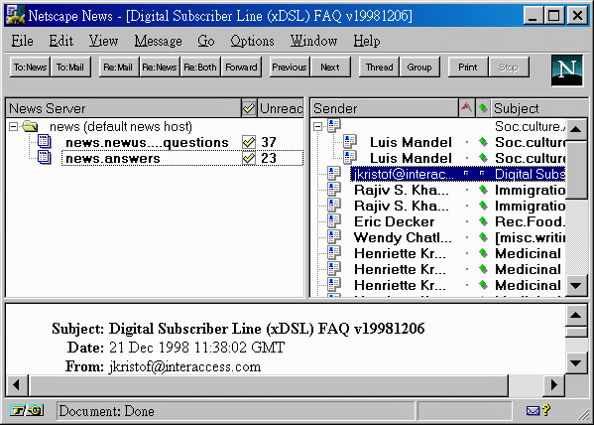This screenshot has width=594, height=425.
Task: Collapse the news default host tree
Action: 13,126
